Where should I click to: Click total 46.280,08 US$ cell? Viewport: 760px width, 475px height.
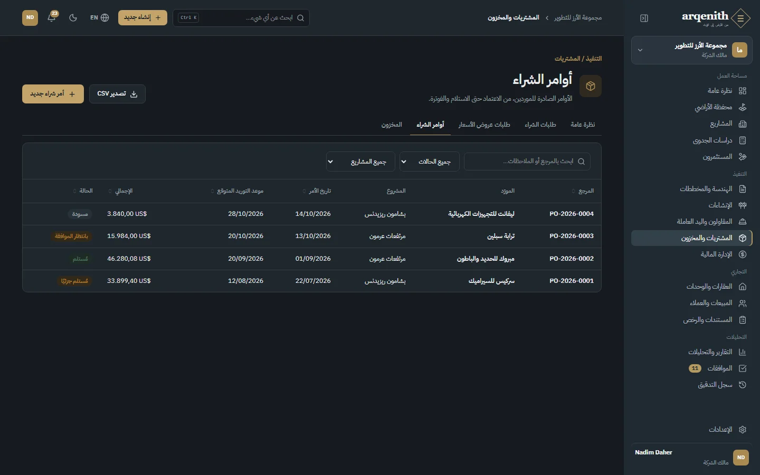pos(129,259)
